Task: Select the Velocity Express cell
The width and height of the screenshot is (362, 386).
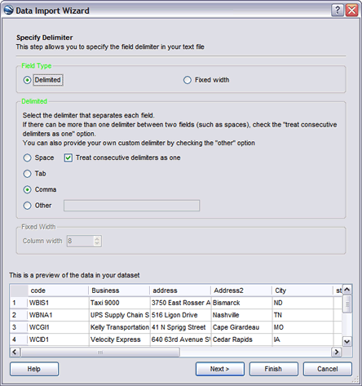Action: coord(119,339)
